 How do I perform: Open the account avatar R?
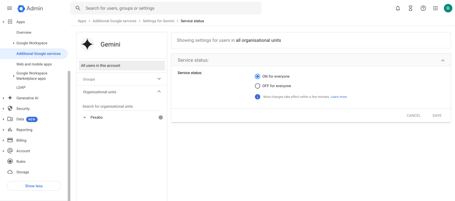click(x=448, y=8)
